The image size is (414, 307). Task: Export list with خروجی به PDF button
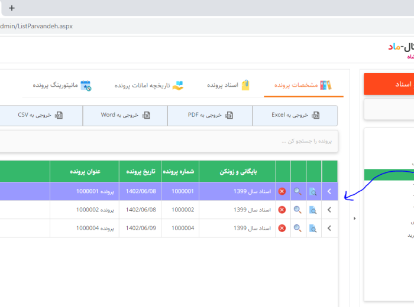210,116
